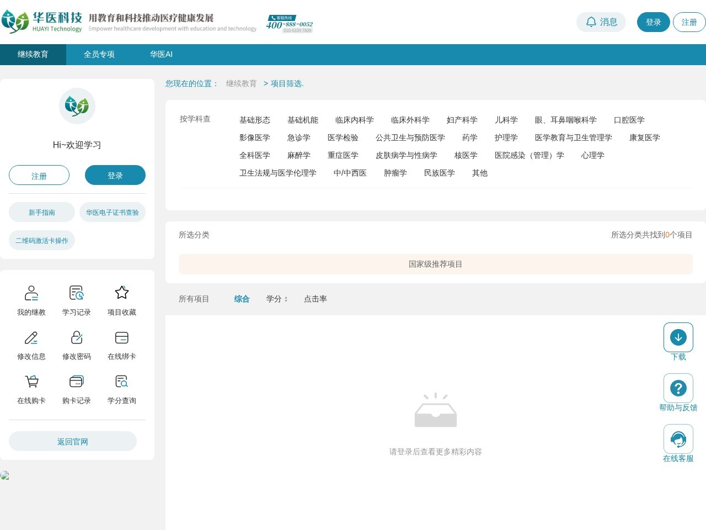Open the 华医AI menu
Viewport: 706px width, 530px height.
(x=161, y=54)
